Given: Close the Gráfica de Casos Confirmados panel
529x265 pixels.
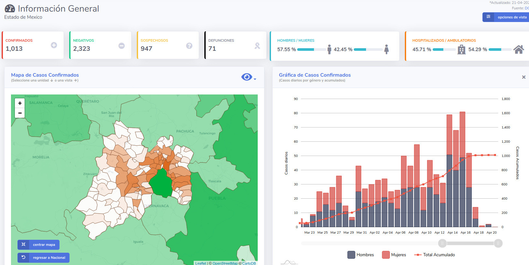Looking at the screenshot, I should click(x=524, y=77).
